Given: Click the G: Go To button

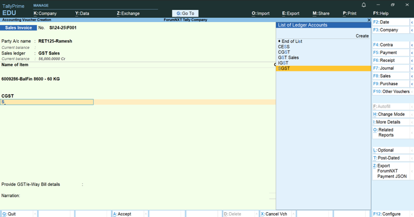Looking at the screenshot, I should tap(185, 13).
